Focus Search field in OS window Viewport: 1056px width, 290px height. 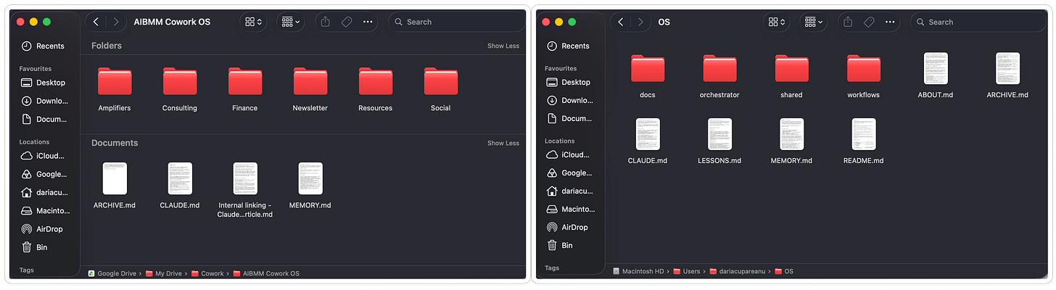[x=978, y=22]
